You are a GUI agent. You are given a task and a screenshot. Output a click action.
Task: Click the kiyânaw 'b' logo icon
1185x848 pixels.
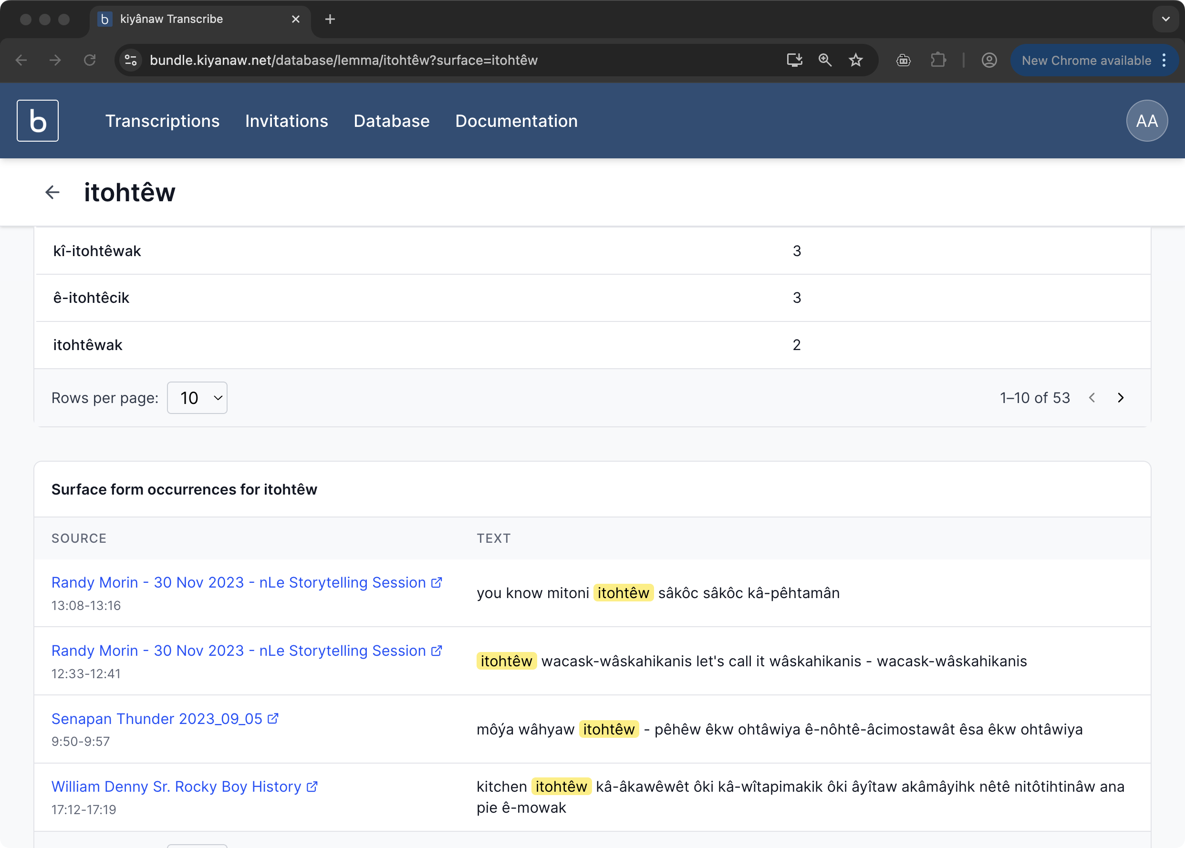(x=38, y=121)
